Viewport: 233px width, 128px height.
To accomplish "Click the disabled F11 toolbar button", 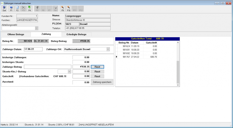I will coord(75,9).
